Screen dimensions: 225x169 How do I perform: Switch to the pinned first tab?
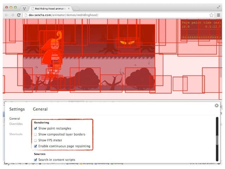click(24, 8)
